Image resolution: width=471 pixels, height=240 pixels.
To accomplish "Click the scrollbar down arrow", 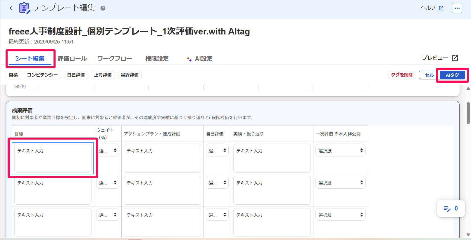I will click(x=468, y=235).
